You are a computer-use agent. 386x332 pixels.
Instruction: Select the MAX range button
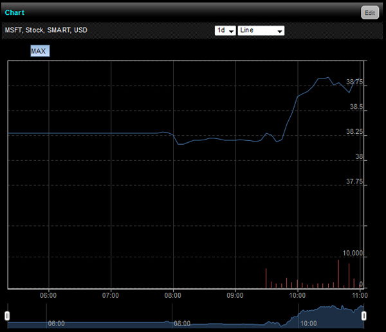[39, 51]
